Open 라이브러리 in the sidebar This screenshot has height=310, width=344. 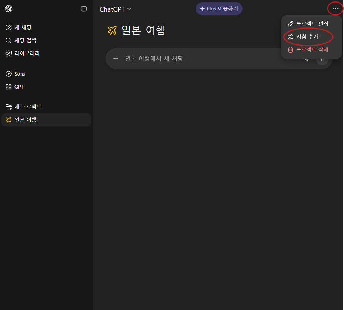[x=27, y=53]
